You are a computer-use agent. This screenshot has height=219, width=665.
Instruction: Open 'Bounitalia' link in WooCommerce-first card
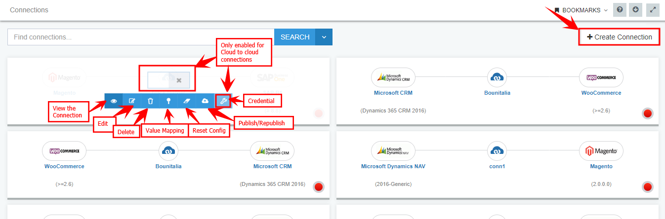(168, 166)
